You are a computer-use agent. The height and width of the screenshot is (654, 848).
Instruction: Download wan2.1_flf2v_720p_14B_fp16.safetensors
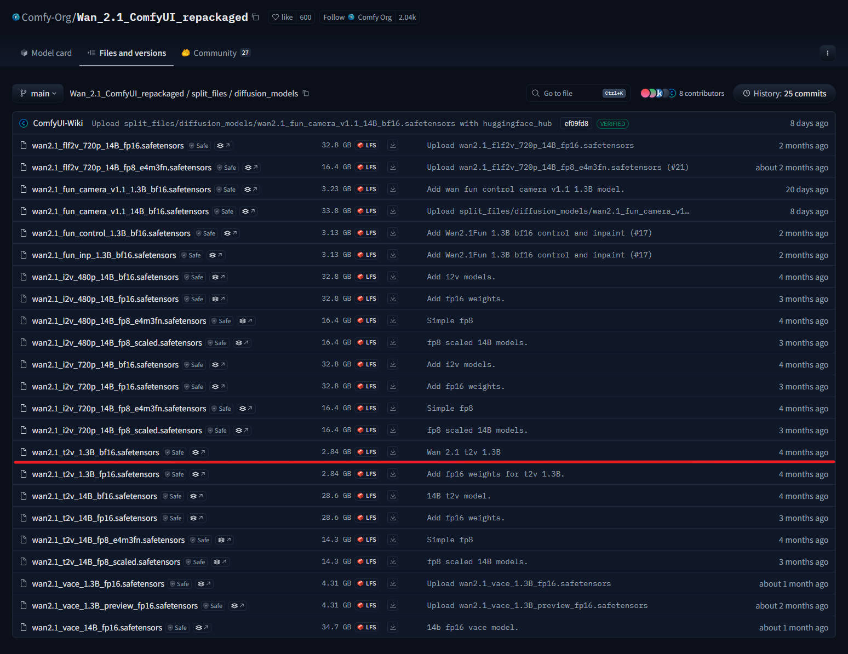[x=393, y=145]
